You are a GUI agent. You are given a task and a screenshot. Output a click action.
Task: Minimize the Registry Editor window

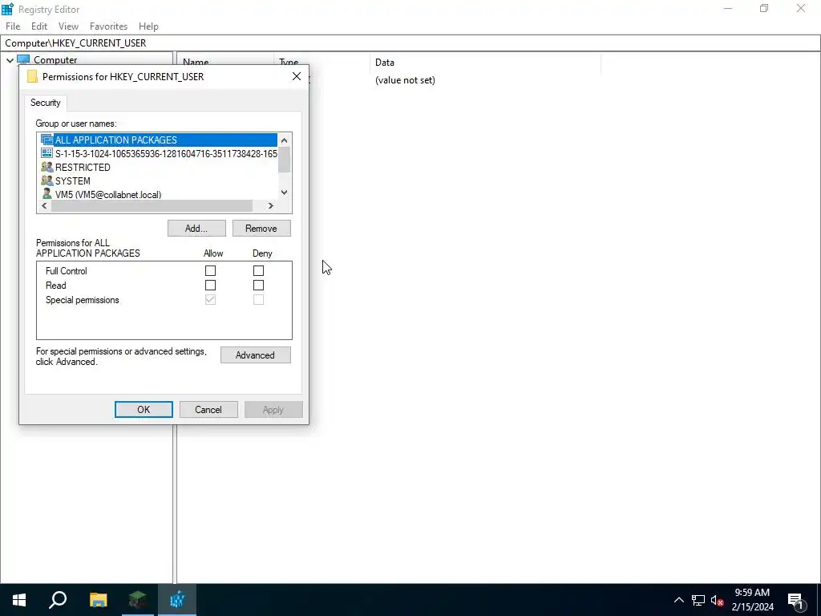click(728, 8)
